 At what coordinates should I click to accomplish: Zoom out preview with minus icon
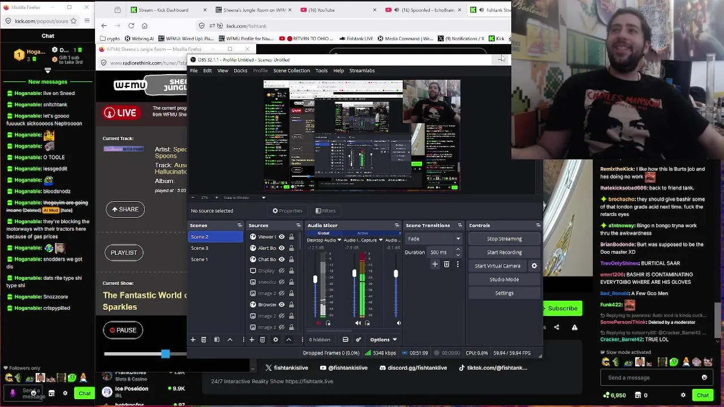pos(192,198)
